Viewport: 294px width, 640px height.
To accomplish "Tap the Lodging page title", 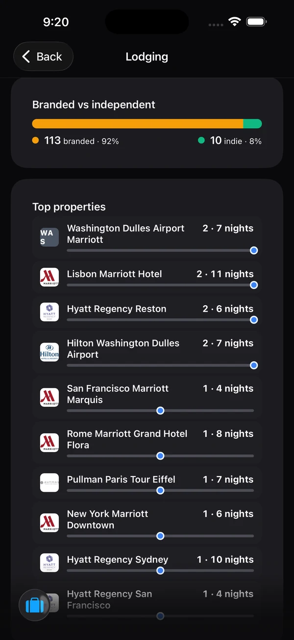I will (x=147, y=56).
